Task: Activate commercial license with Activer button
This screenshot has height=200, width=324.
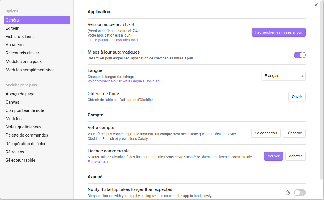Action: click(273, 156)
